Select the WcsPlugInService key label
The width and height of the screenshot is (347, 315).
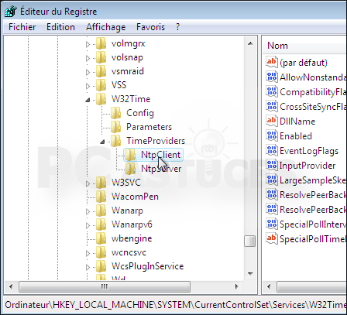[x=147, y=266]
